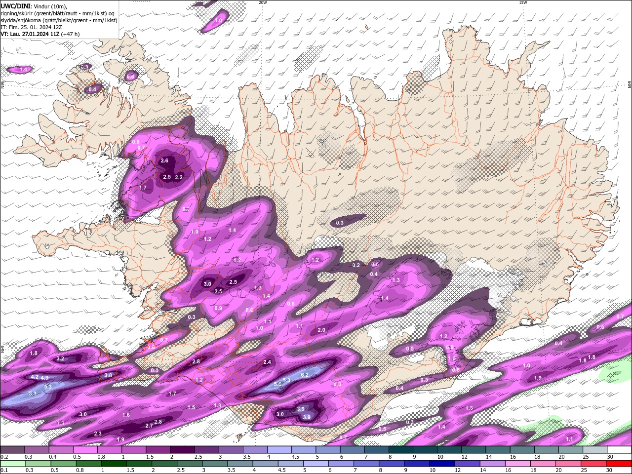Click the 20W longitude label
The width and height of the screenshot is (632, 474).
263,2
